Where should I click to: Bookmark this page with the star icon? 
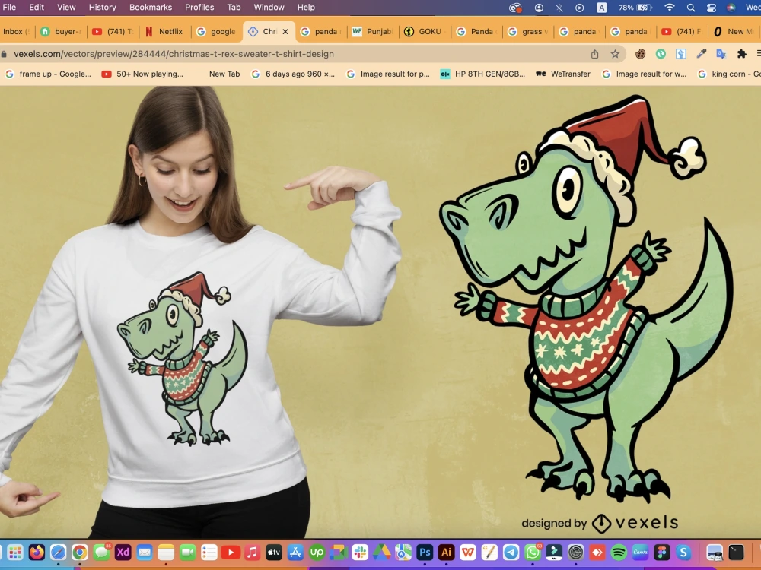615,54
